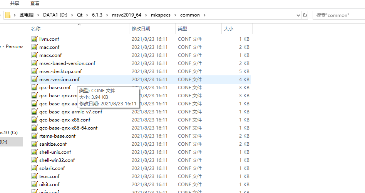Click the shell-win32.conf file icon
Screen dimensions: 365x193
(x=34, y=160)
